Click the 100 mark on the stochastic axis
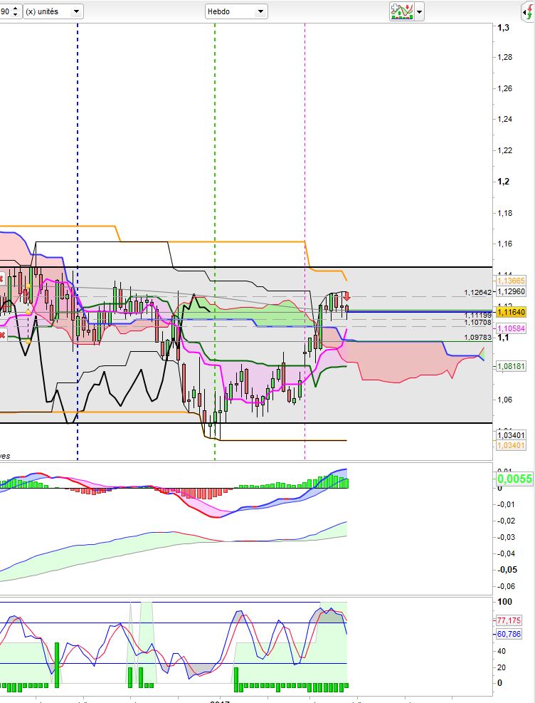The height and width of the screenshot is (703, 535). point(504,602)
